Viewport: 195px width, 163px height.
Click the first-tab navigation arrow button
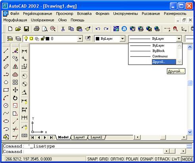tap(32, 138)
